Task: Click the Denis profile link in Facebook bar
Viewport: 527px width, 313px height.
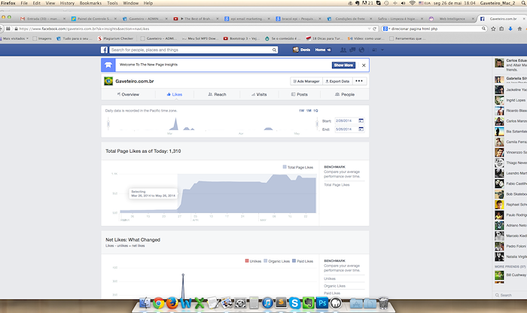Action: [x=301, y=50]
